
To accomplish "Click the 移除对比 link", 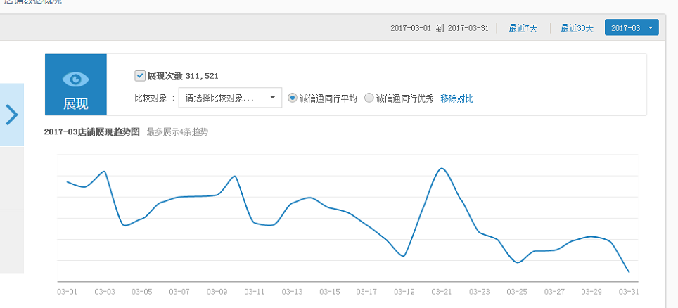I will (x=456, y=98).
